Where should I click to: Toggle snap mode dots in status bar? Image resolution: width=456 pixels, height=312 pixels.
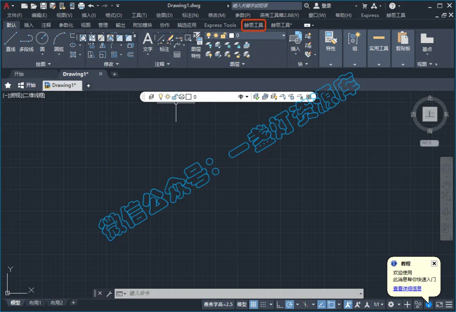click(x=263, y=304)
